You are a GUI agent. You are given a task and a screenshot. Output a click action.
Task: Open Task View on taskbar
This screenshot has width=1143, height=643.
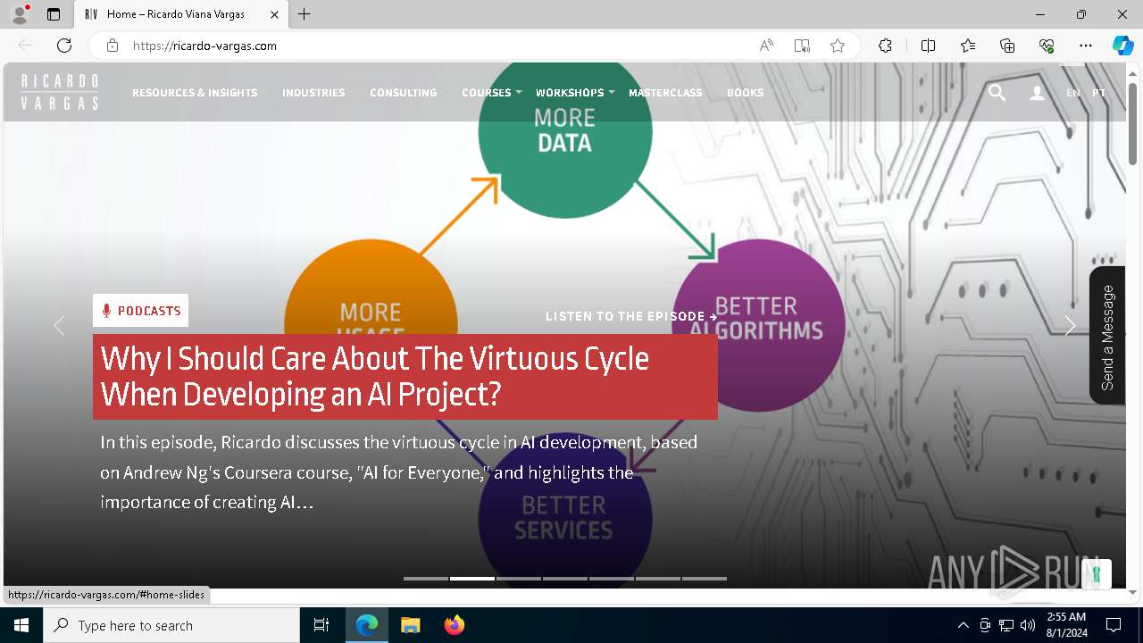[321, 625]
